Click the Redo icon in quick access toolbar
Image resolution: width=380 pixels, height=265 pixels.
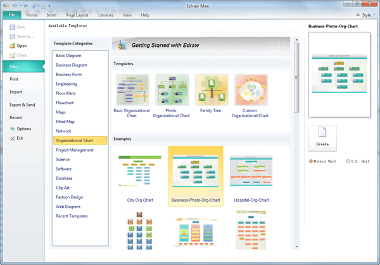[26, 6]
